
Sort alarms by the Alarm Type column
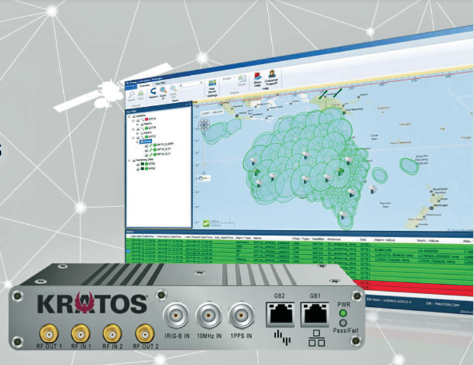[x=243, y=237]
